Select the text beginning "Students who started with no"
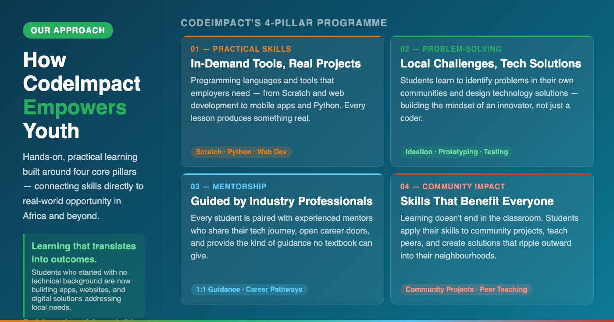The width and height of the screenshot is (614, 322). pos(81,290)
